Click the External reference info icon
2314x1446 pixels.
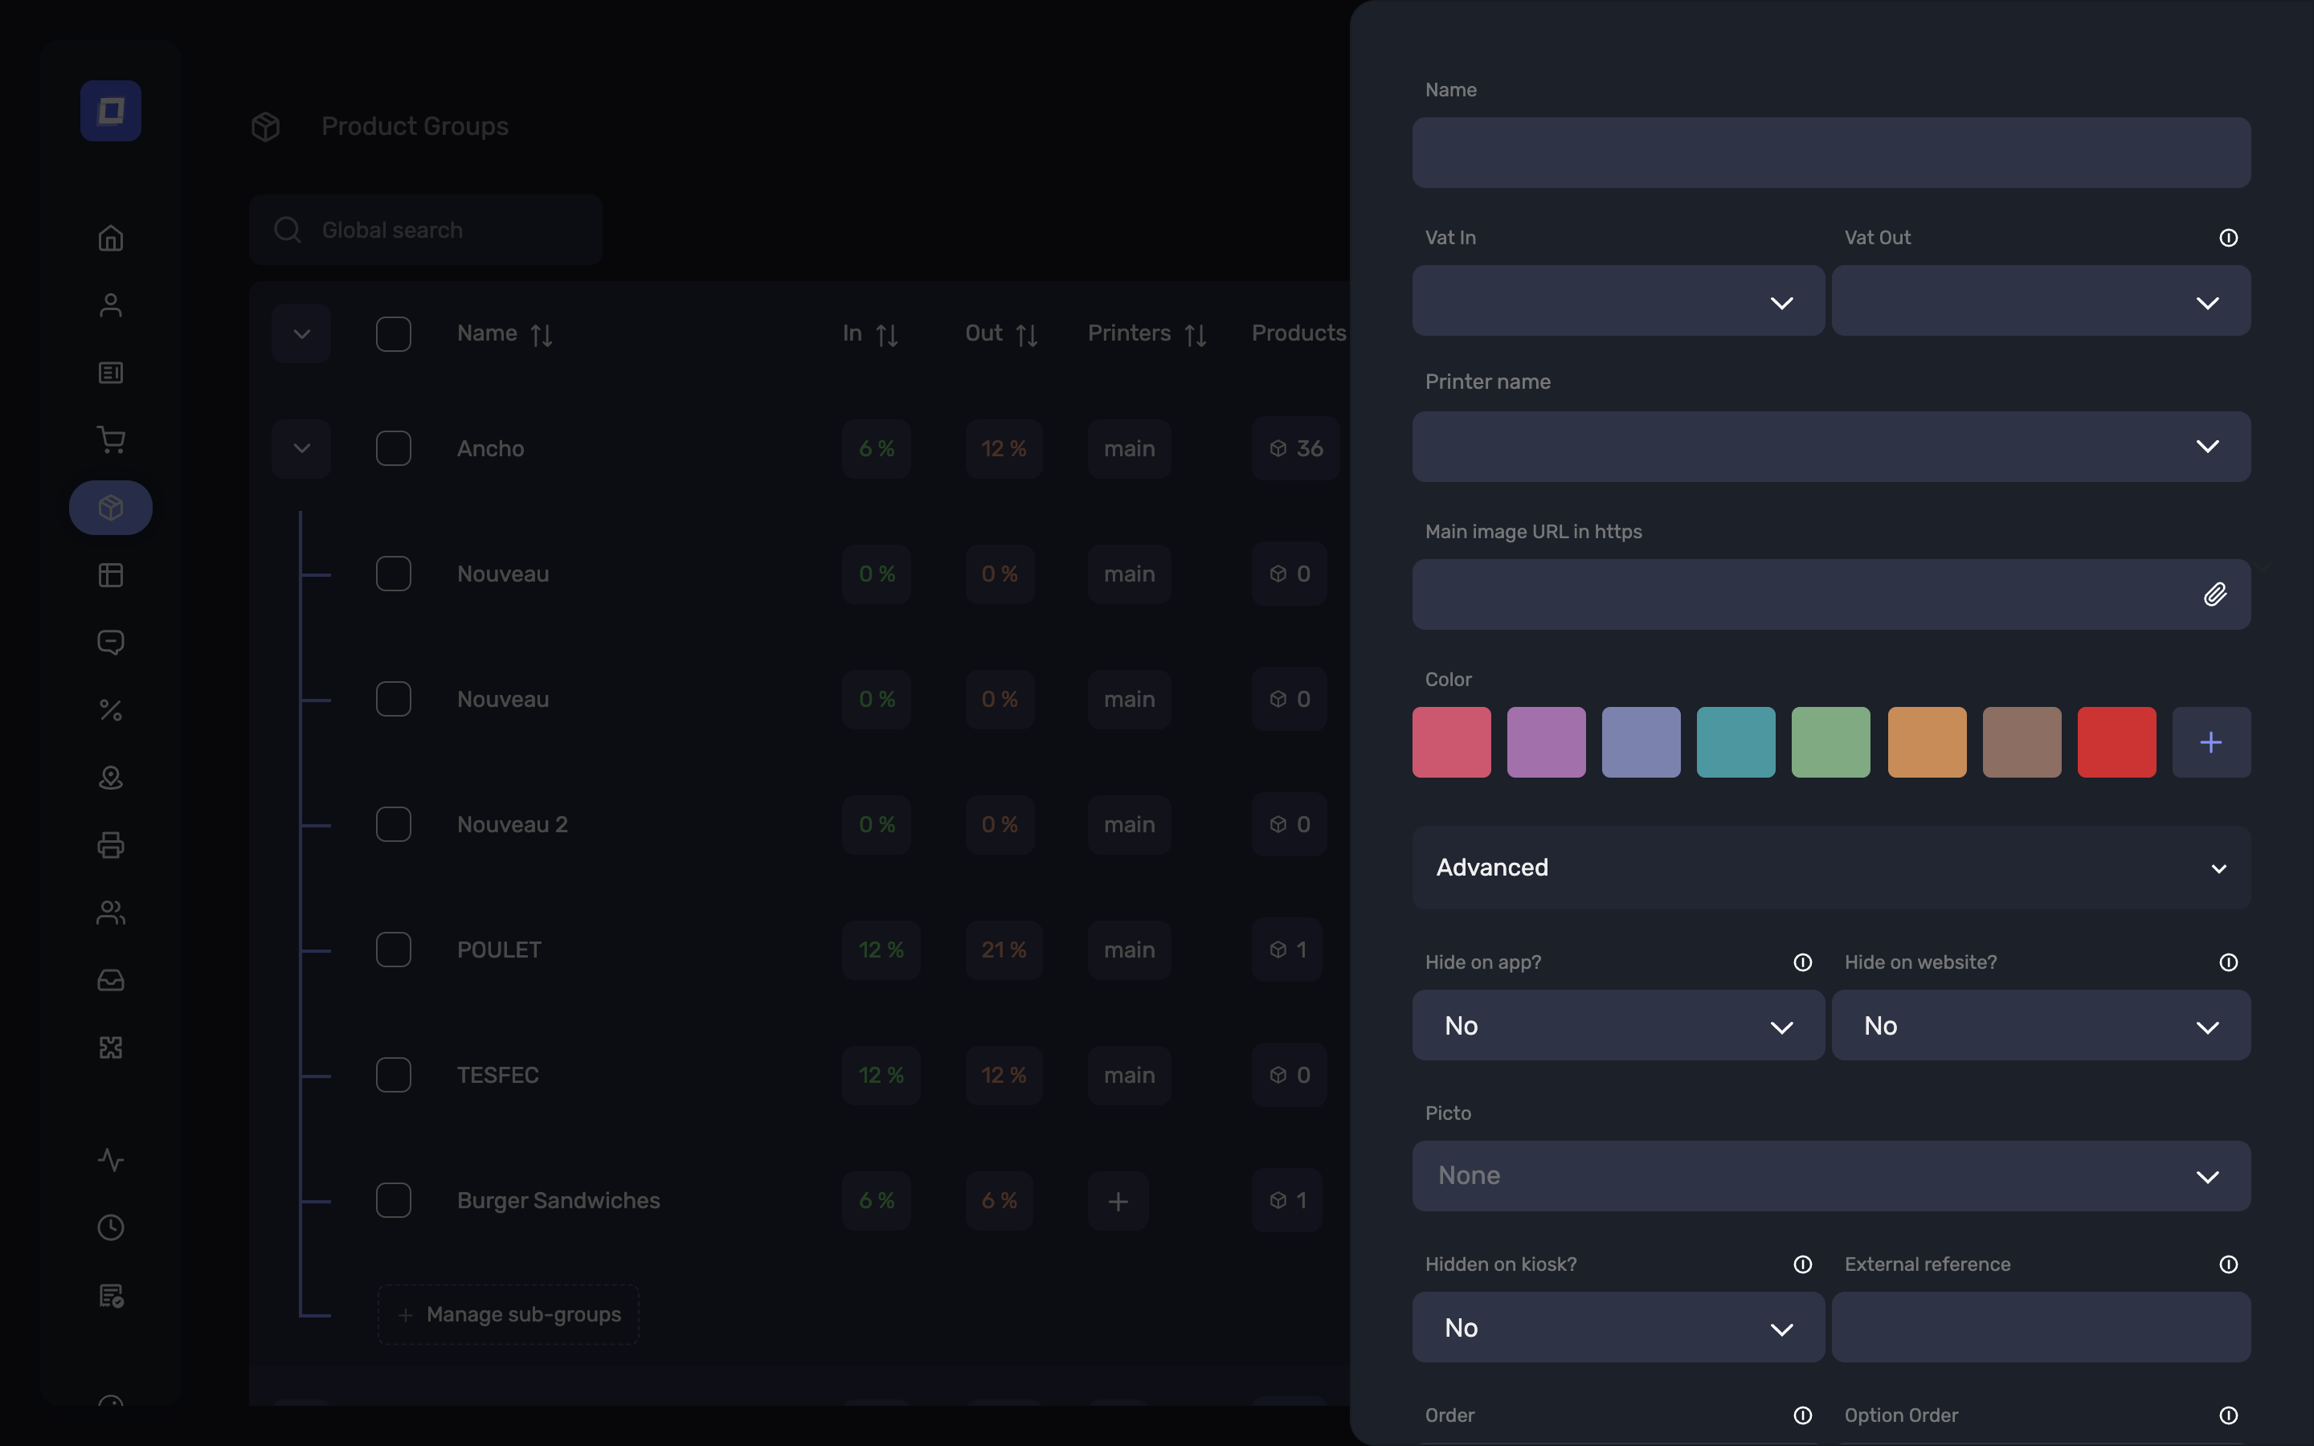pyautogui.click(x=2228, y=1265)
